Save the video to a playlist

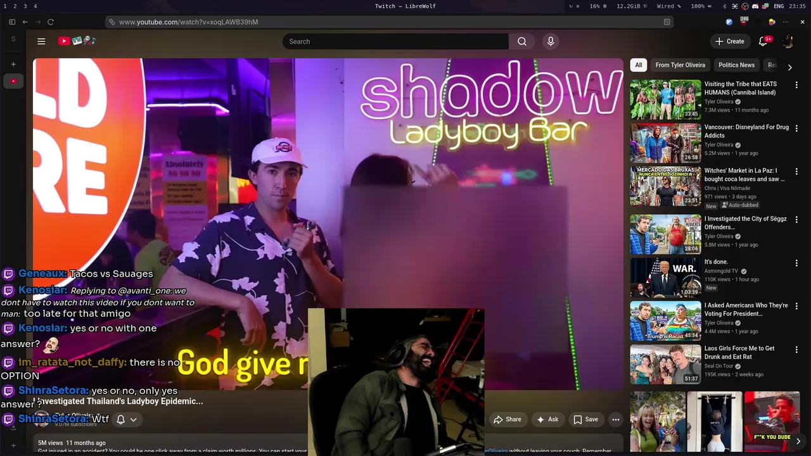coord(585,419)
